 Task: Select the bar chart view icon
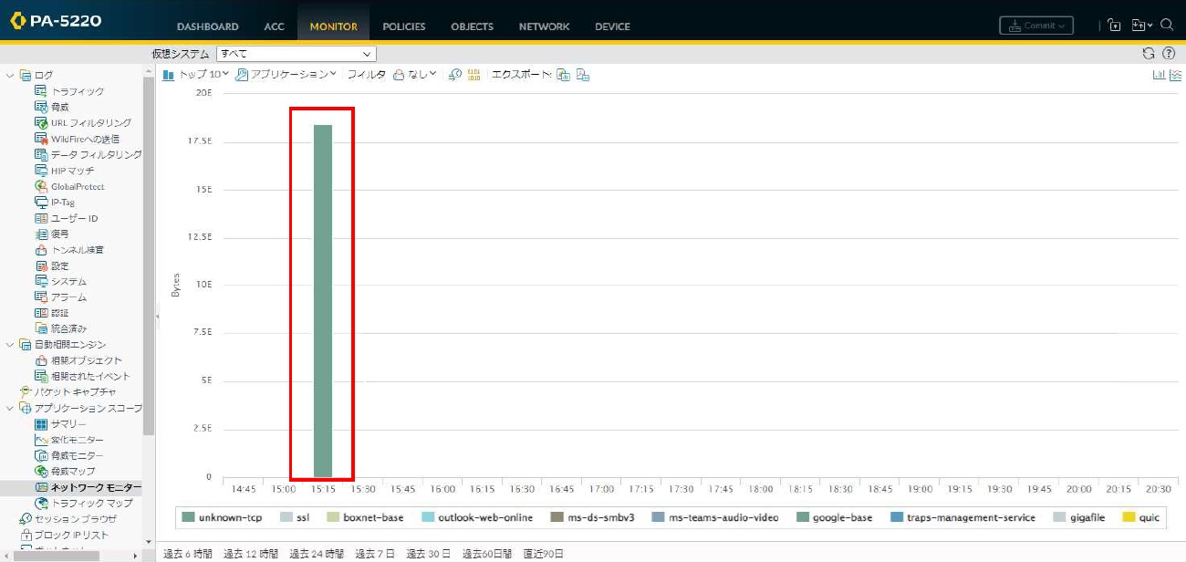[1159, 75]
